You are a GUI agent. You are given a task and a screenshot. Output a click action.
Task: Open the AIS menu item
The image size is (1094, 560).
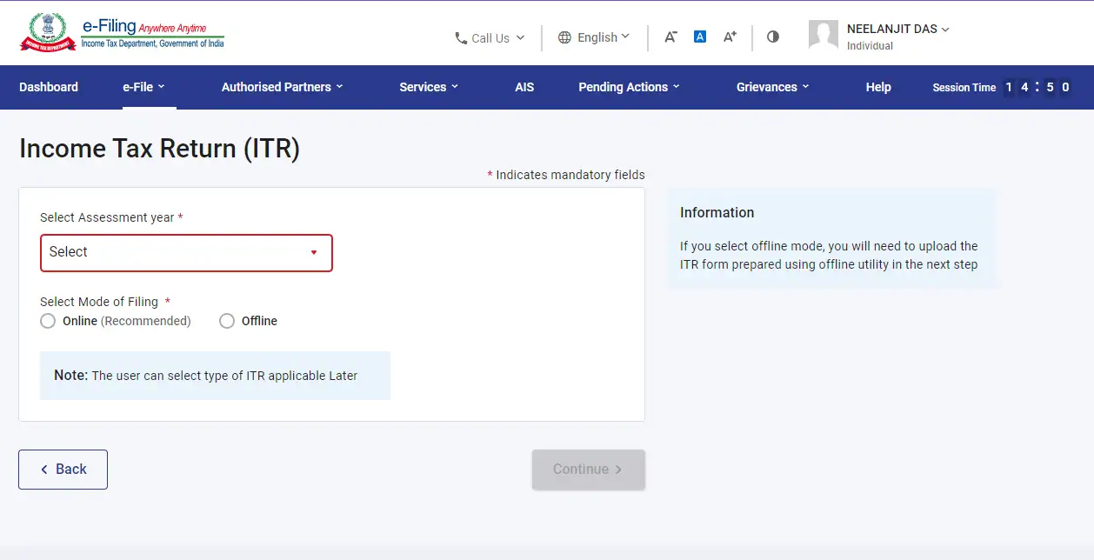524,87
